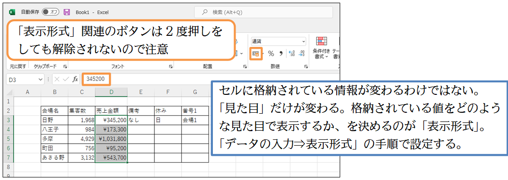Click the fx insert function icon

click(x=75, y=79)
